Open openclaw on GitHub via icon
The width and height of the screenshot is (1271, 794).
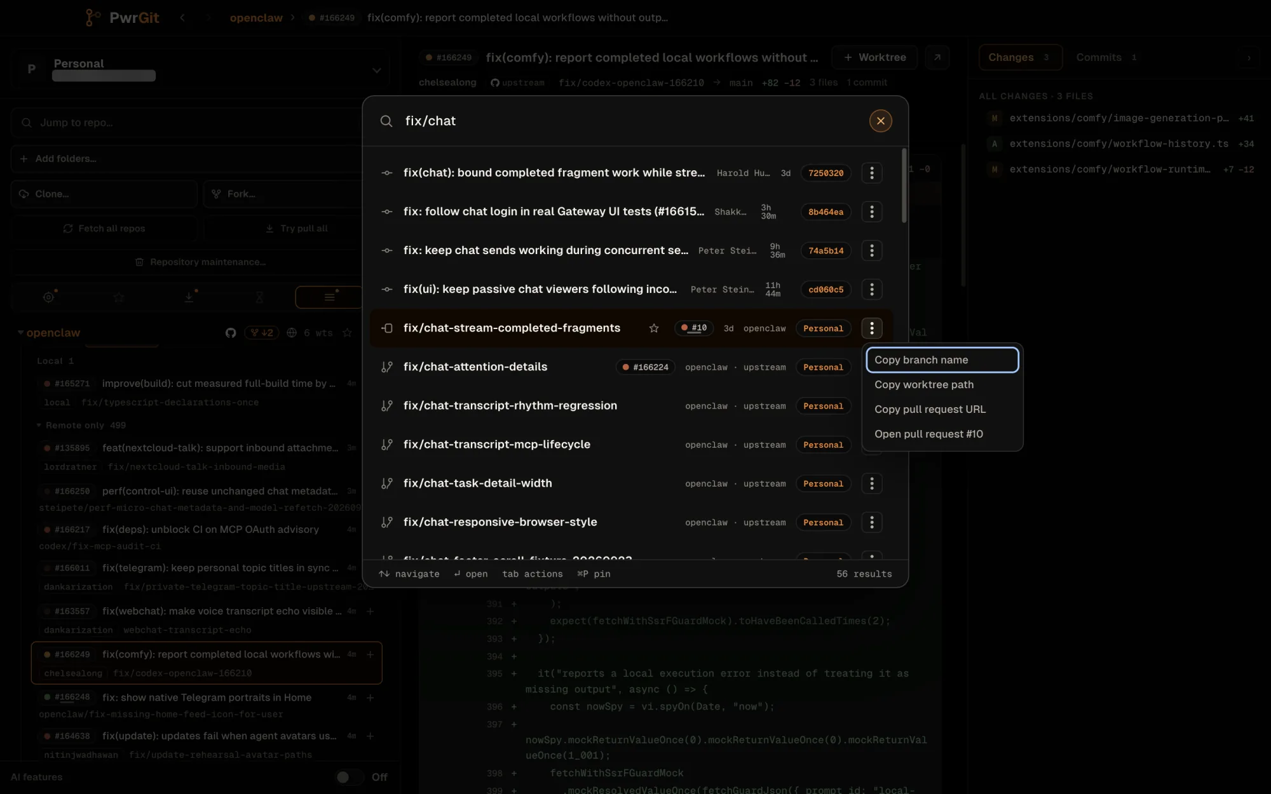pyautogui.click(x=231, y=332)
